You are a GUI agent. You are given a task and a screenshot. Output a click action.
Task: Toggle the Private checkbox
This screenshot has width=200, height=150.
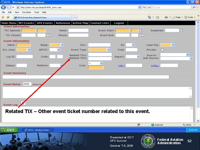click(162, 50)
